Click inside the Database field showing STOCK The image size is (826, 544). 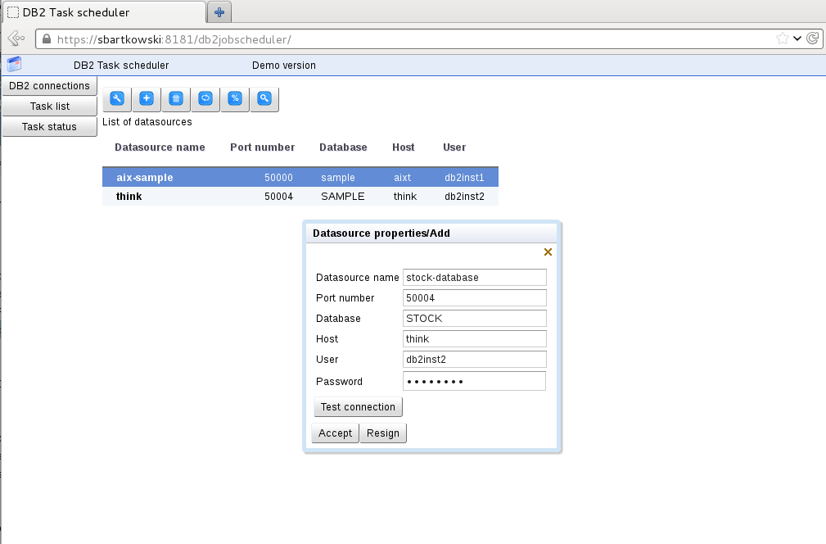[x=474, y=318]
